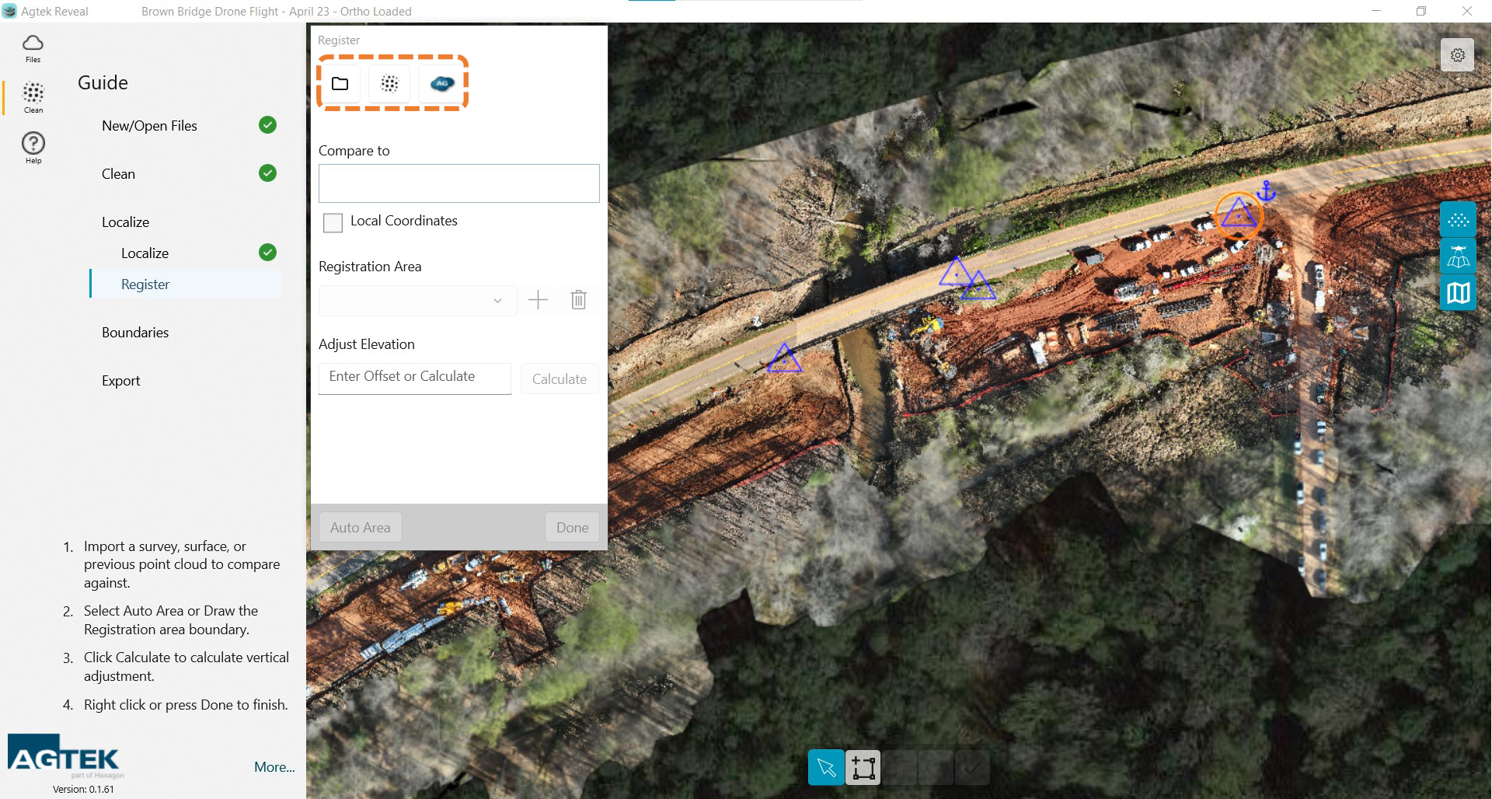Toggle the drone ortho layer view button

point(1458,256)
